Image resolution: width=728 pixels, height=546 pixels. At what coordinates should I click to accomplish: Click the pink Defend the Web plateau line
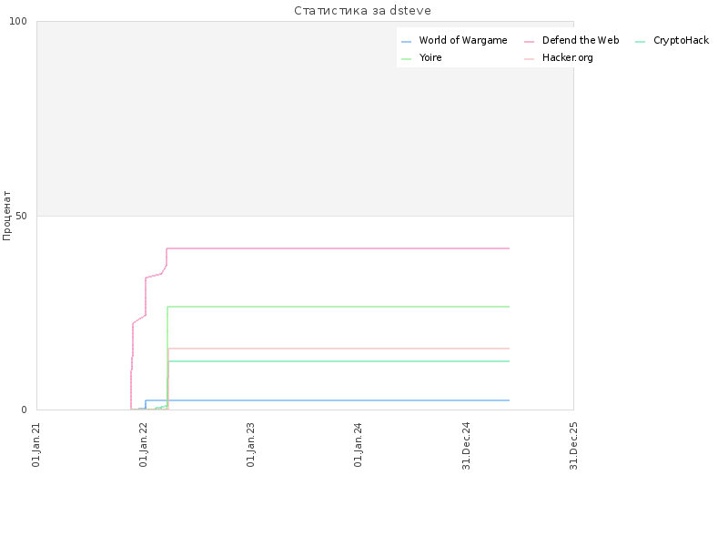pyautogui.click(x=338, y=248)
